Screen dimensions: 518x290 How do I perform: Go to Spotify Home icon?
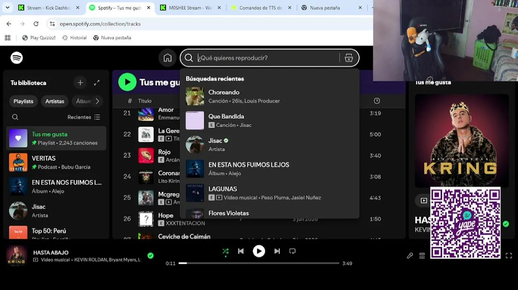click(x=167, y=58)
